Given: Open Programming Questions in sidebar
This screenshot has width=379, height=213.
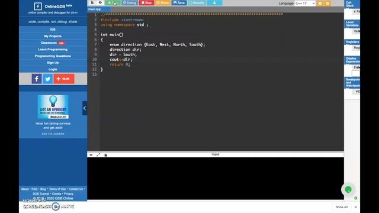Looking at the screenshot, I should click(x=53, y=56).
